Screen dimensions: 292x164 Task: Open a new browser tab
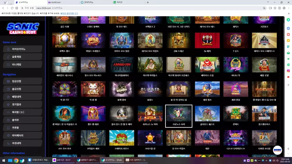(148, 2)
